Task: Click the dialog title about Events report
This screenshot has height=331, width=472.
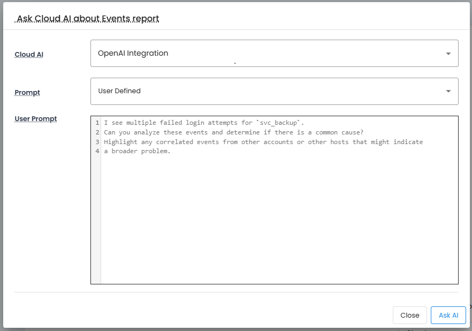Action: 88,19
